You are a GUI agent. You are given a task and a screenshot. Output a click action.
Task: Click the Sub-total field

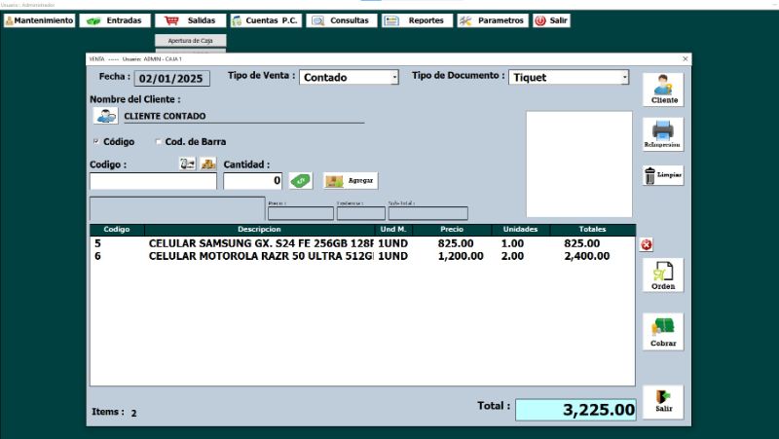[427, 213]
